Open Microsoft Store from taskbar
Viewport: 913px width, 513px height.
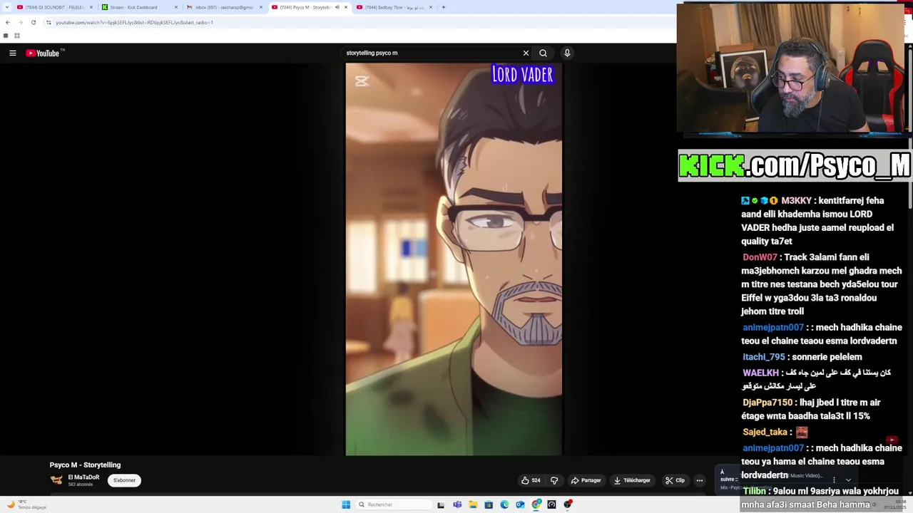[489, 504]
